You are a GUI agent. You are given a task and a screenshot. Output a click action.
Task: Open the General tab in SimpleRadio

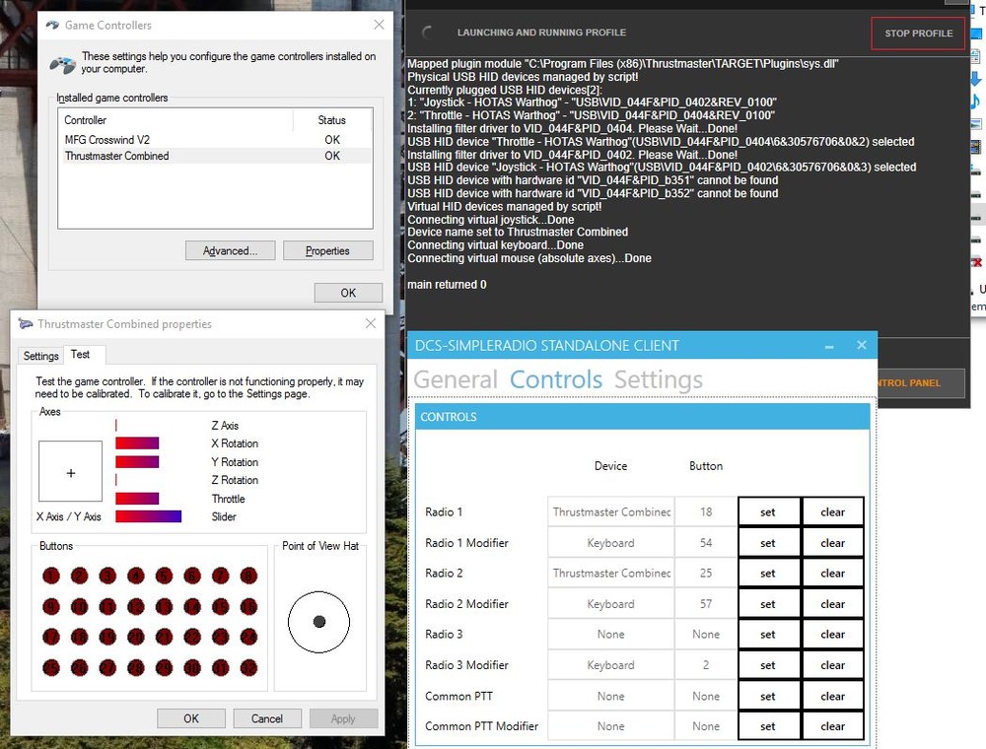pyautogui.click(x=456, y=379)
